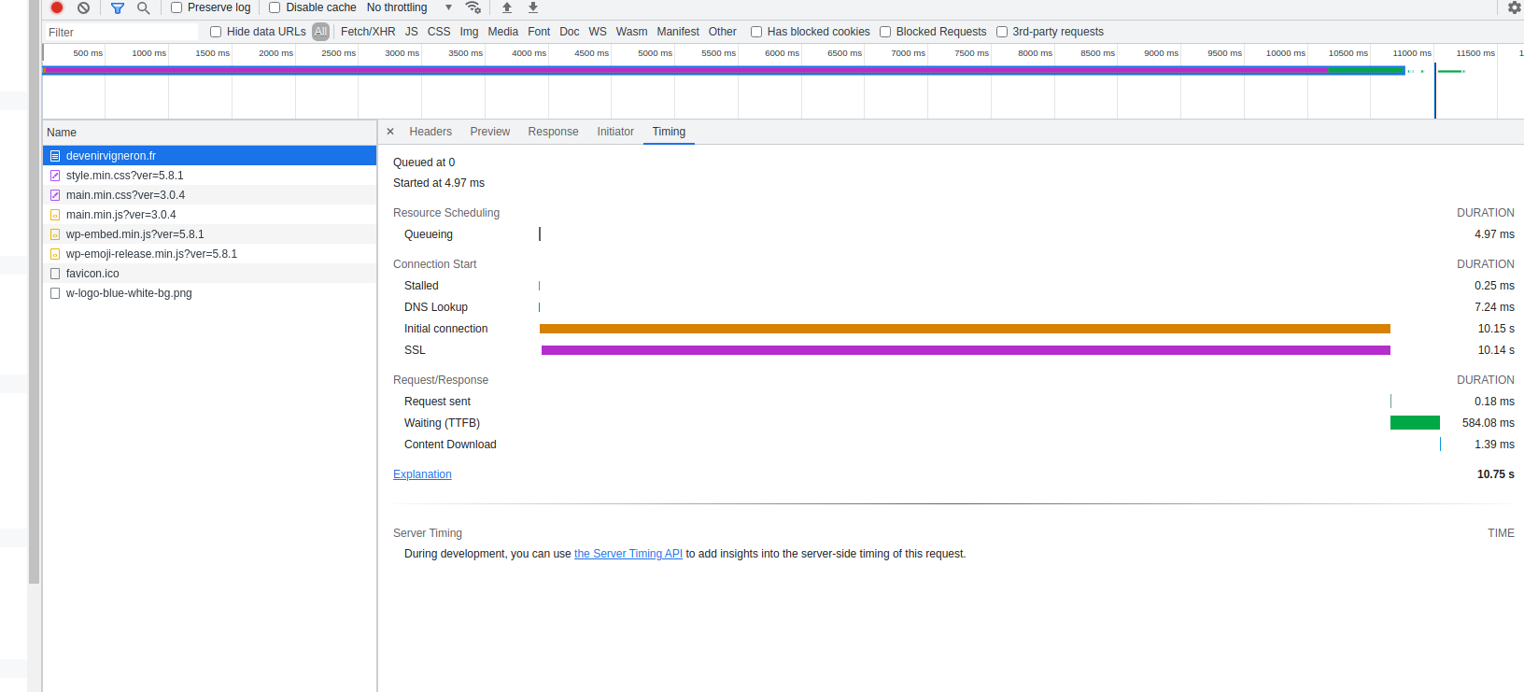This screenshot has height=692, width=1524.
Task: Enable Preserve log checkbox
Action: pyautogui.click(x=176, y=7)
